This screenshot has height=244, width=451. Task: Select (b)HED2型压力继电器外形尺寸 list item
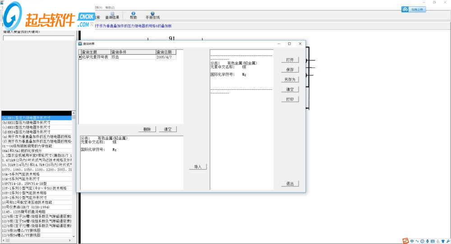click(x=37, y=122)
